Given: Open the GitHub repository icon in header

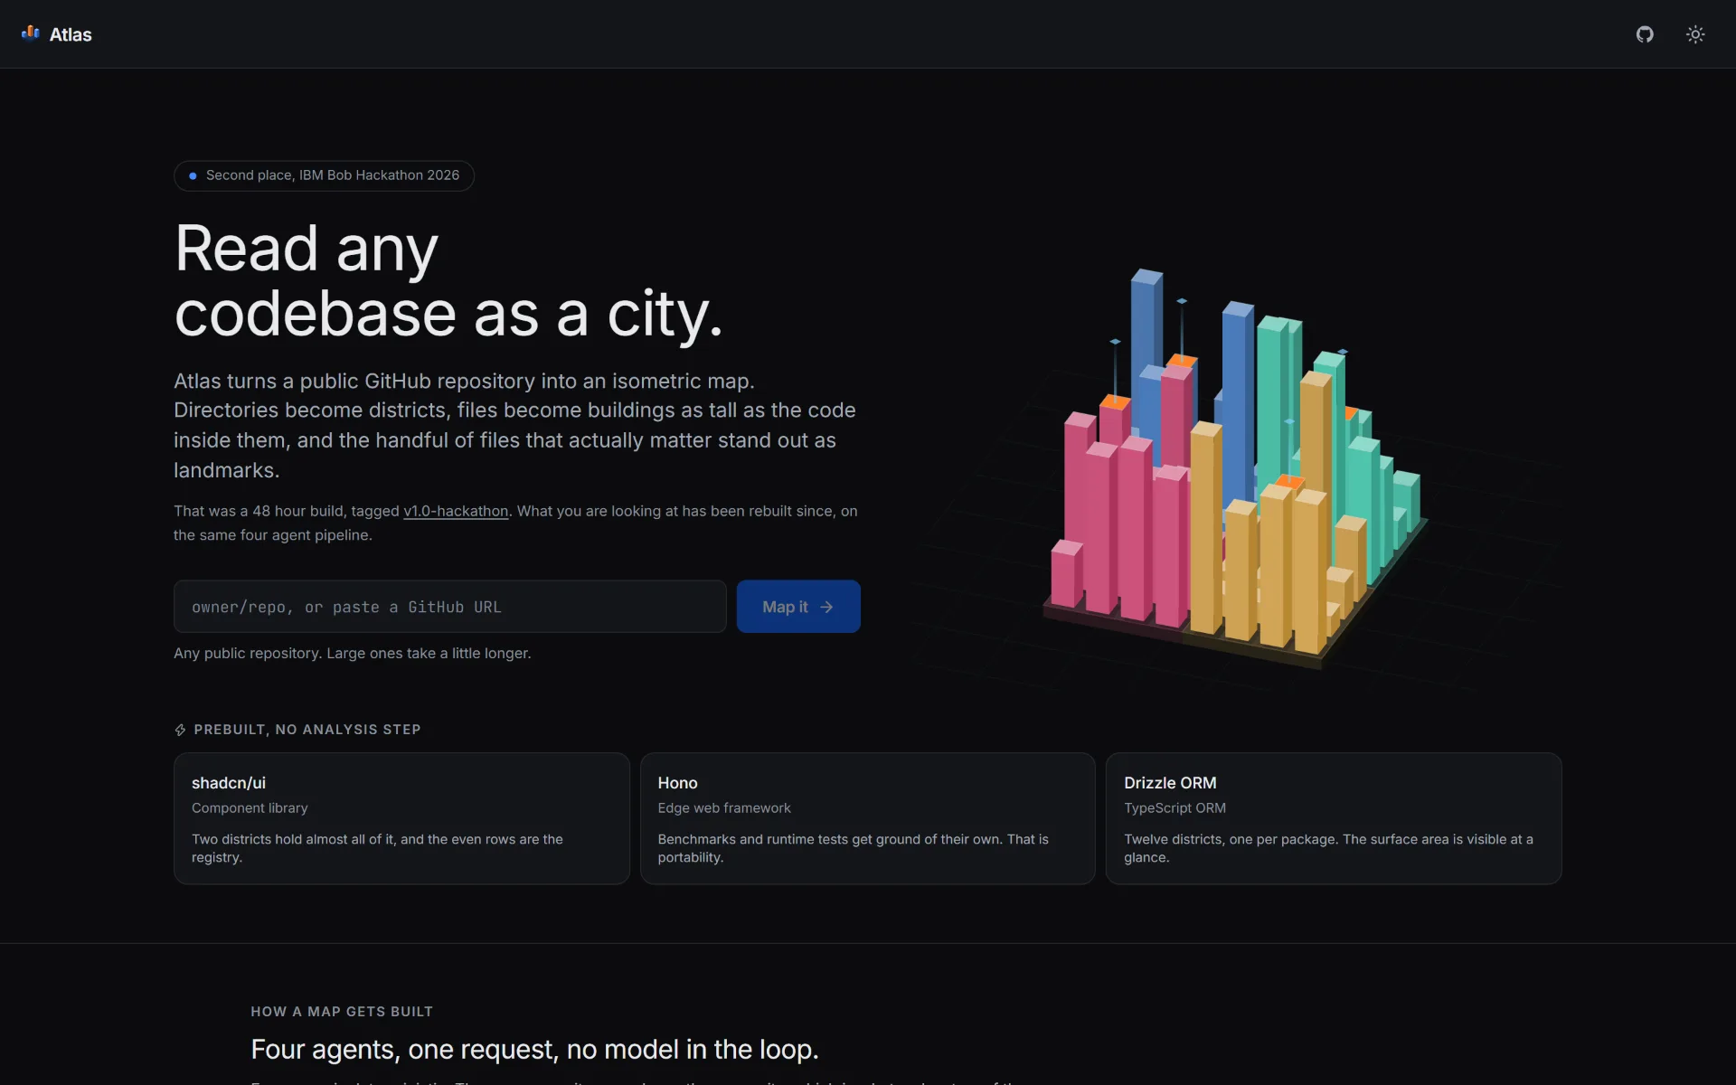Looking at the screenshot, I should click(x=1645, y=34).
